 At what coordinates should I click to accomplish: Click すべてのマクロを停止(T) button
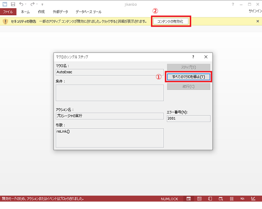pos(189,76)
